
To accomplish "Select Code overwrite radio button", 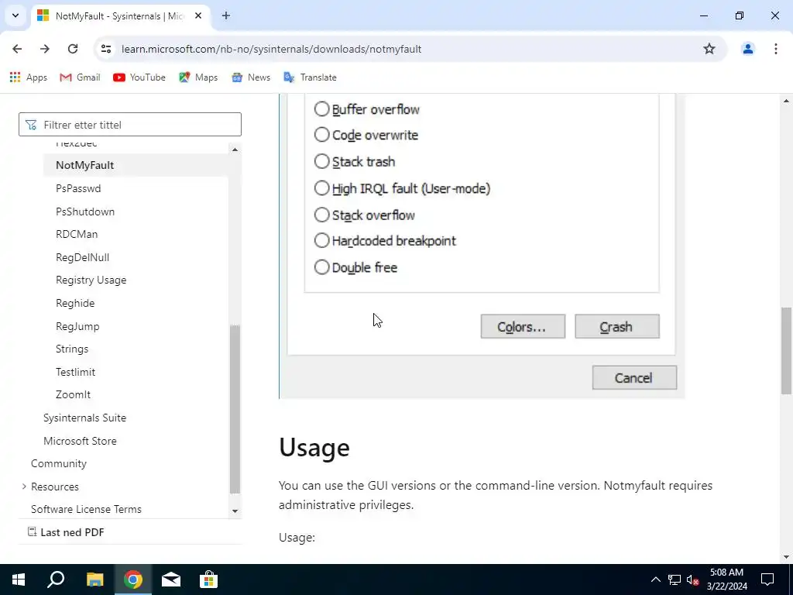I will (321, 135).
